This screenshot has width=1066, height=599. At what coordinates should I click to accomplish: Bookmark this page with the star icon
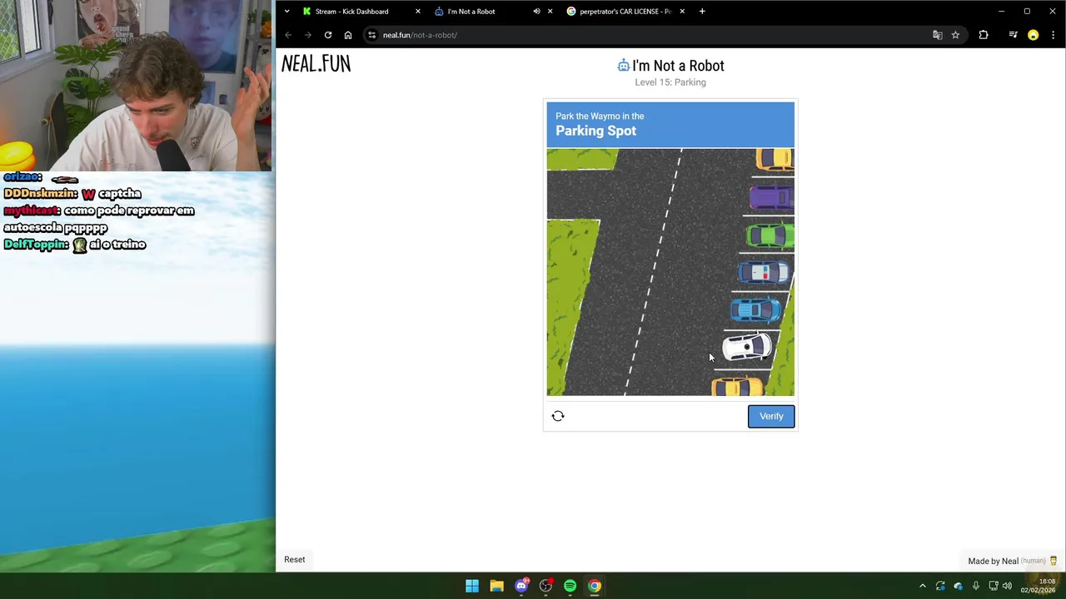click(955, 35)
